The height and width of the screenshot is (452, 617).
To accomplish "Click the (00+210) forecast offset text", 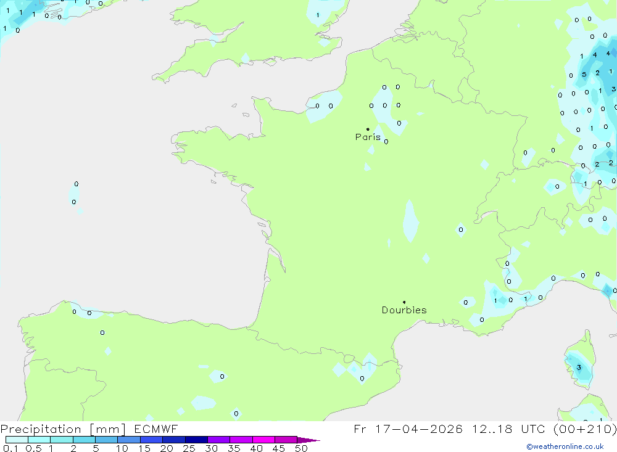I will tap(585, 429).
